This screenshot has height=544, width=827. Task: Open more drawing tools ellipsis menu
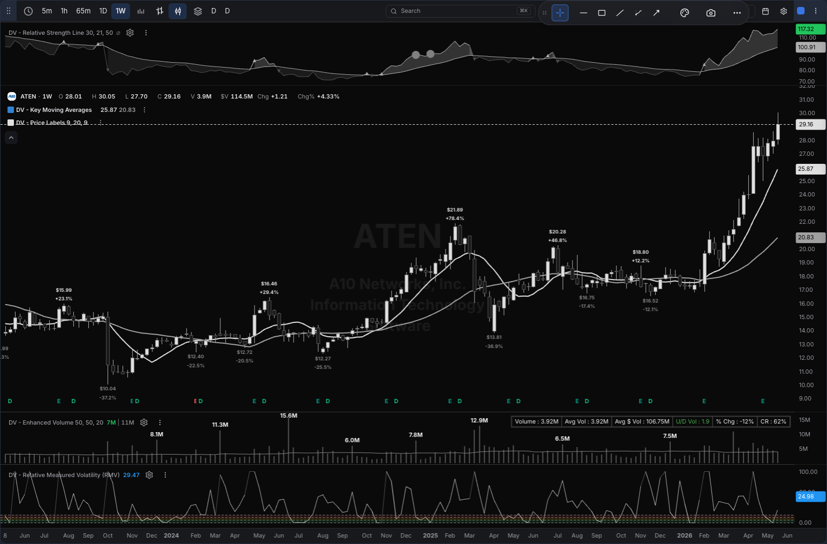737,13
